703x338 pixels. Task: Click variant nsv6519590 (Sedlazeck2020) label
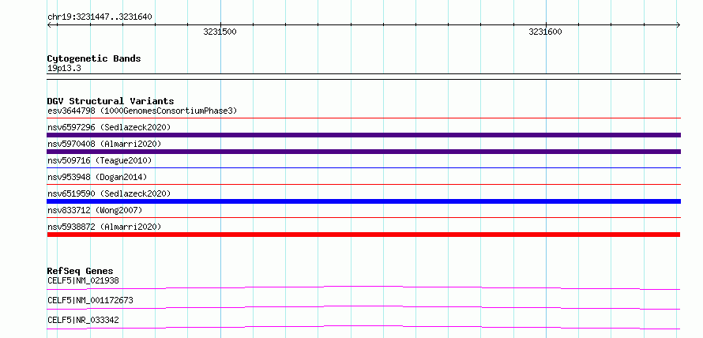coord(109,193)
